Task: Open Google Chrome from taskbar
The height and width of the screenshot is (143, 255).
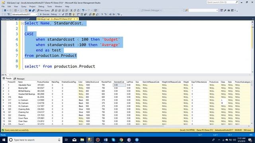Action: (121, 140)
